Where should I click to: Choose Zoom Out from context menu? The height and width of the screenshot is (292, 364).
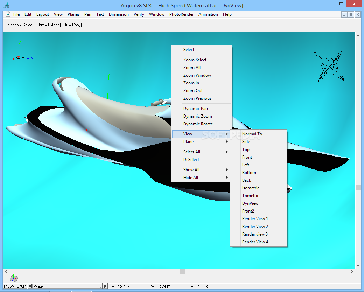pos(201,91)
